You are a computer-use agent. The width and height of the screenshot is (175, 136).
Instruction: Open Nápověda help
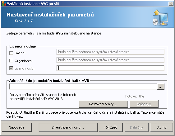click(17, 127)
